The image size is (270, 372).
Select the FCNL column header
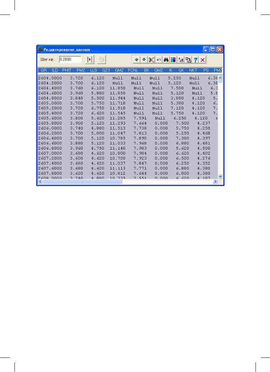(133, 70)
